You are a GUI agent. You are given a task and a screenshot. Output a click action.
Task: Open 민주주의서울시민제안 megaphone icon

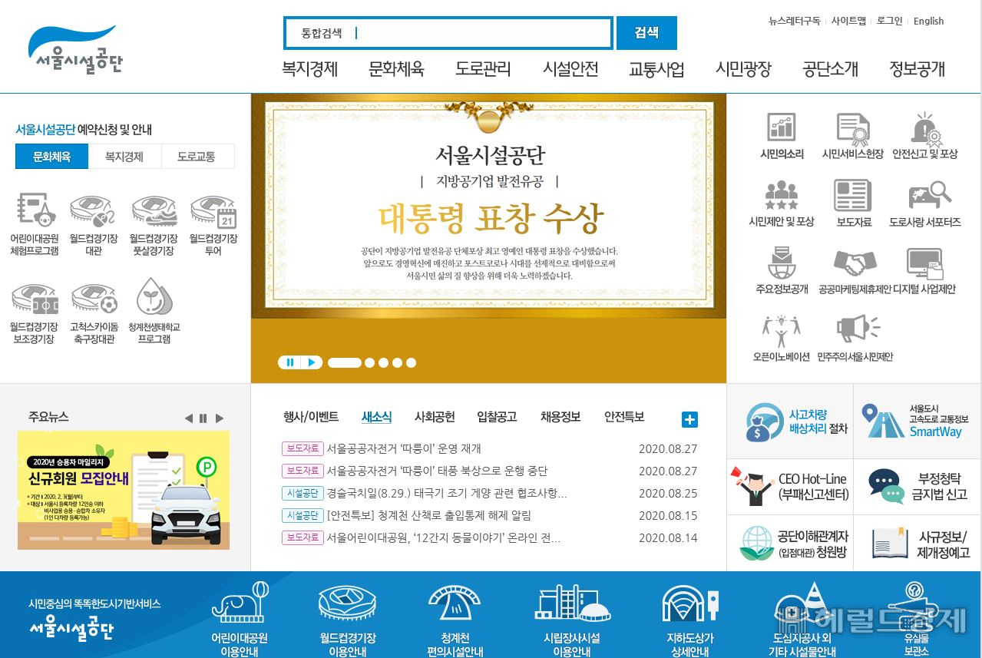pos(858,329)
